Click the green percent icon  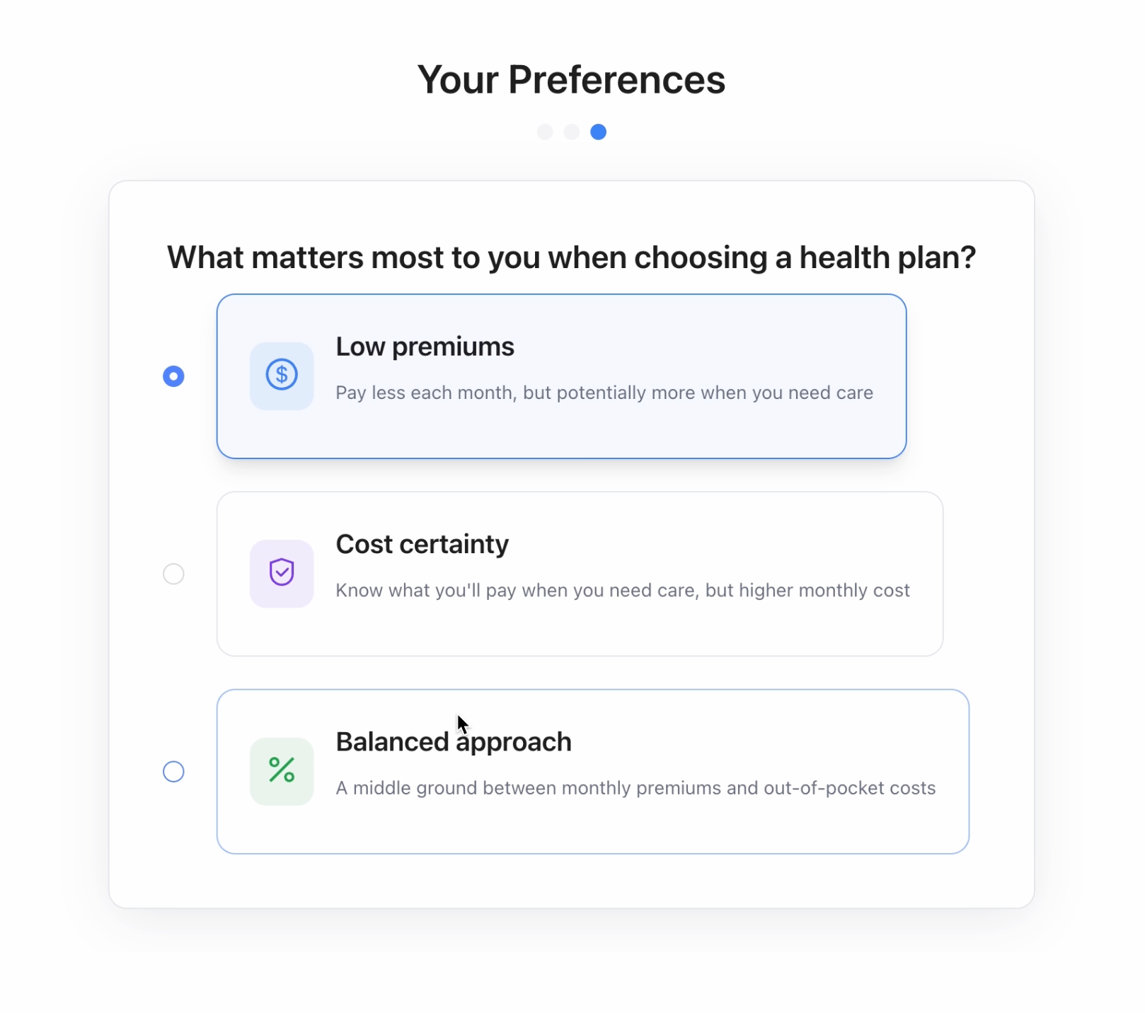point(282,770)
